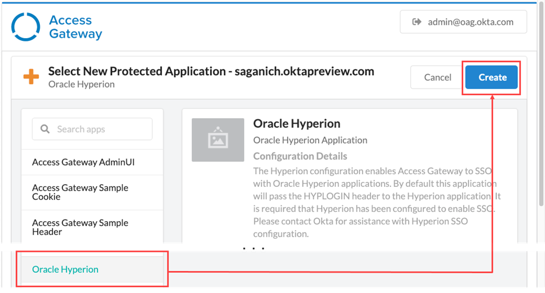Click the three-dot ellipsis in black bar

click(x=254, y=248)
